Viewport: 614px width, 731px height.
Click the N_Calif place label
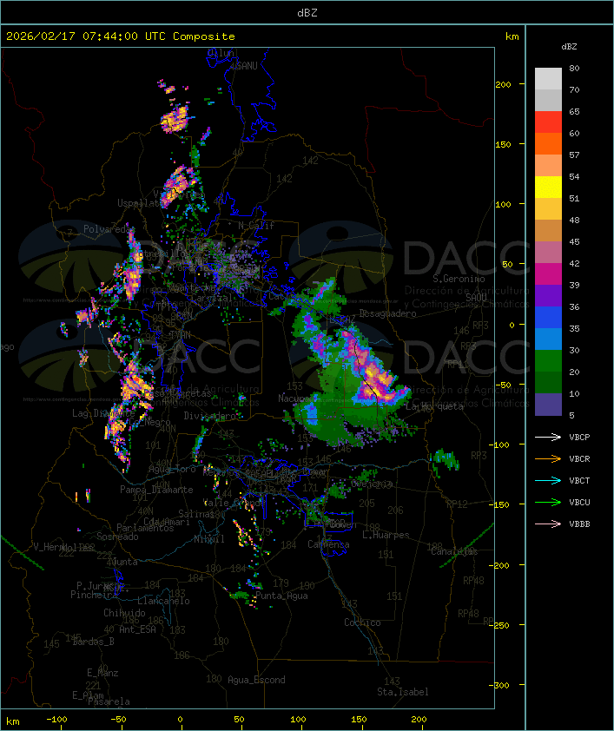256,226
